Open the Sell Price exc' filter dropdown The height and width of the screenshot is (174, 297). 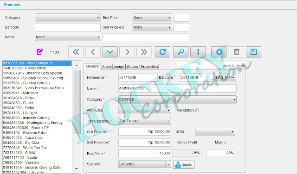tap(152, 27)
